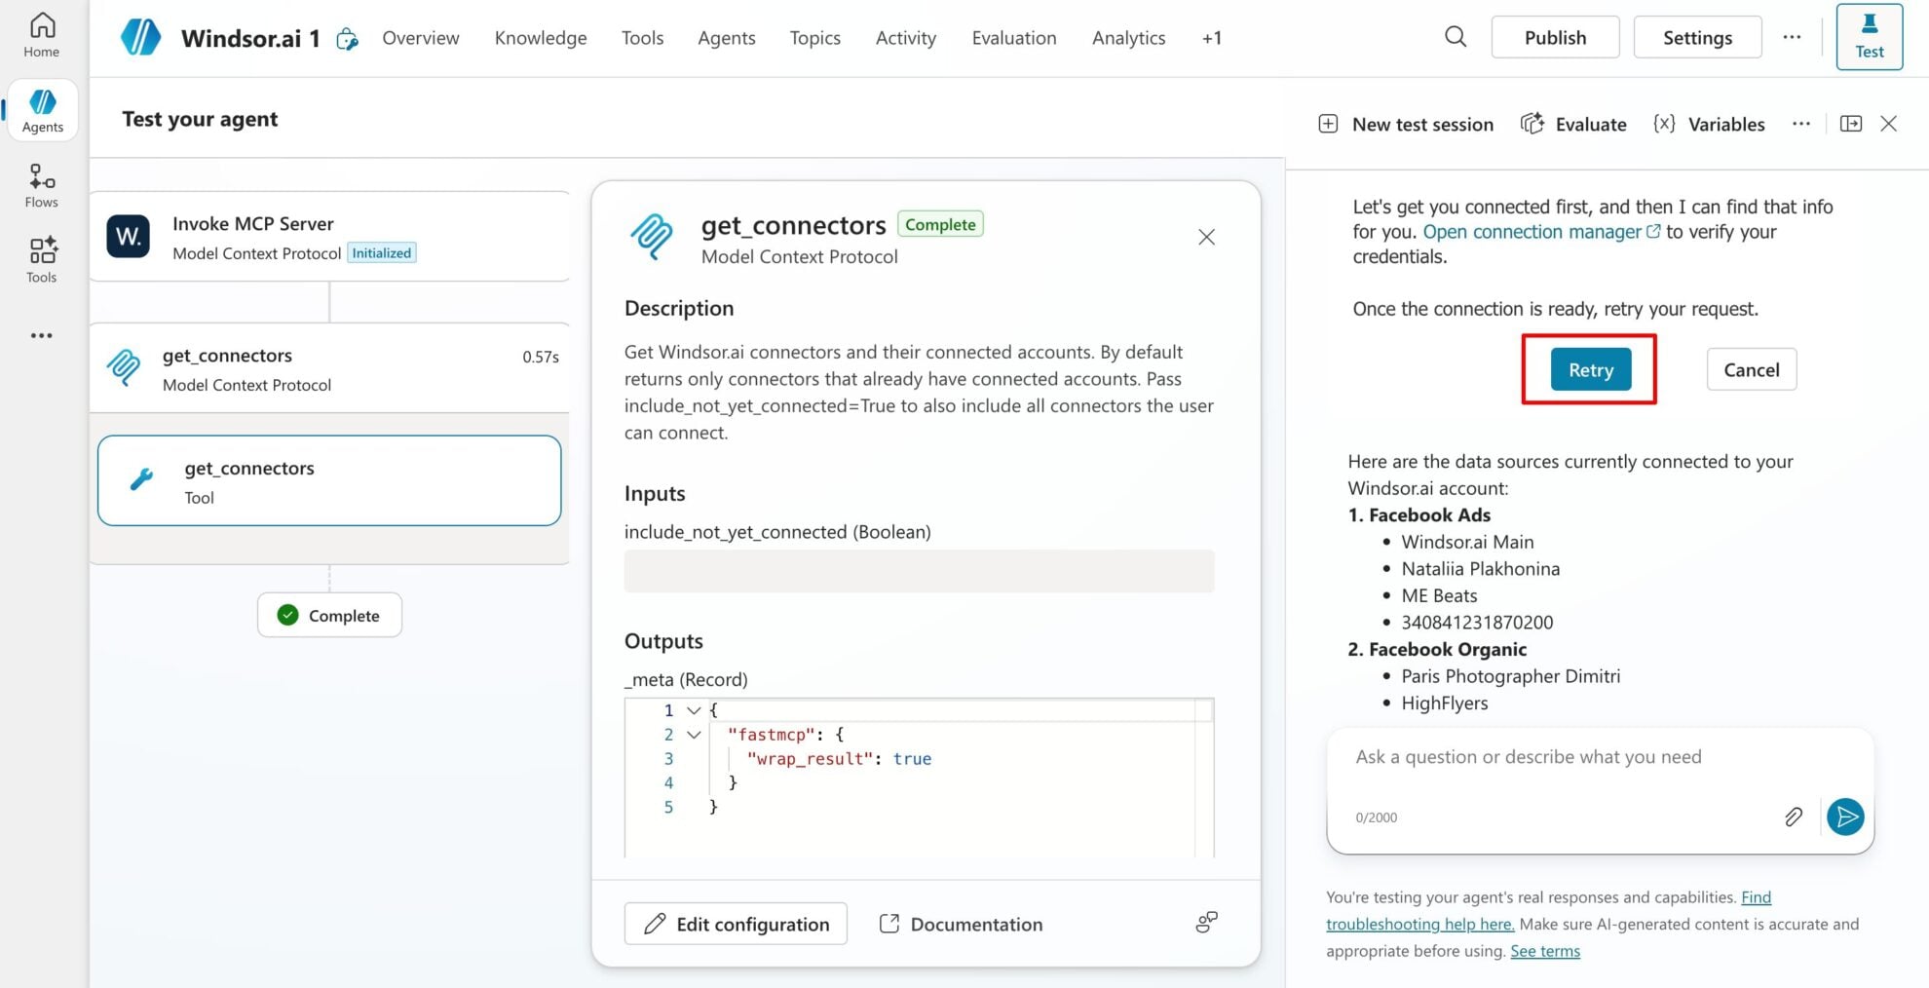Click the ME Beats account entry

pyautogui.click(x=1439, y=595)
